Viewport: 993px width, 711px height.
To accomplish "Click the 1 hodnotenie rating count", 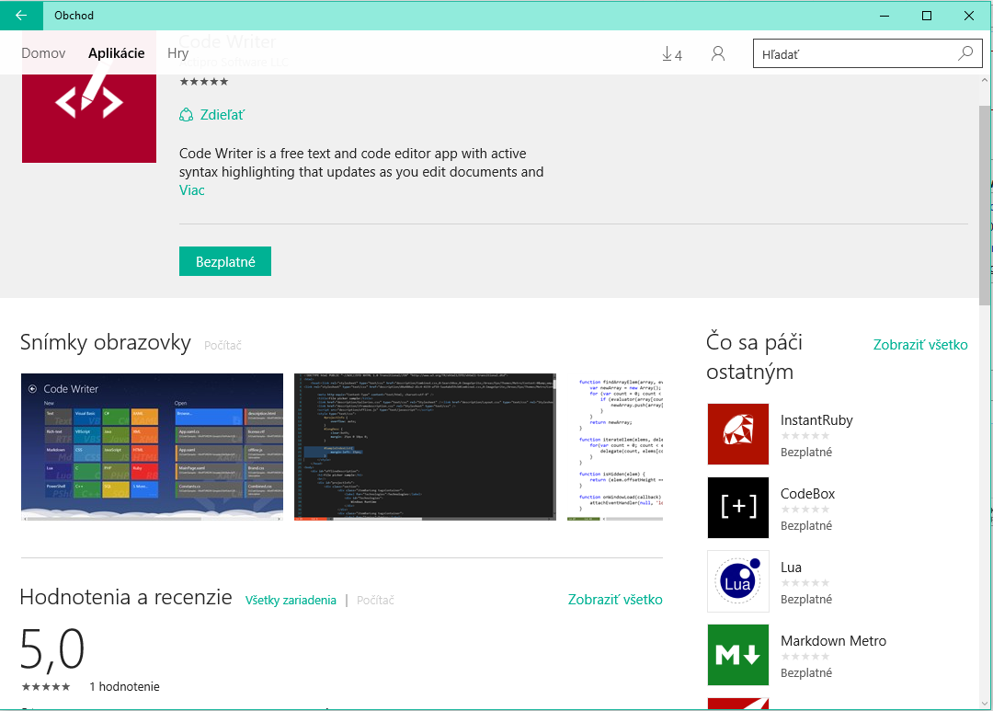I will click(125, 686).
